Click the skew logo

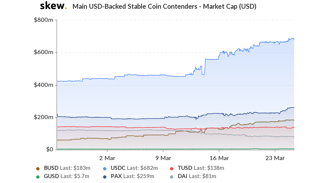[x=53, y=6]
